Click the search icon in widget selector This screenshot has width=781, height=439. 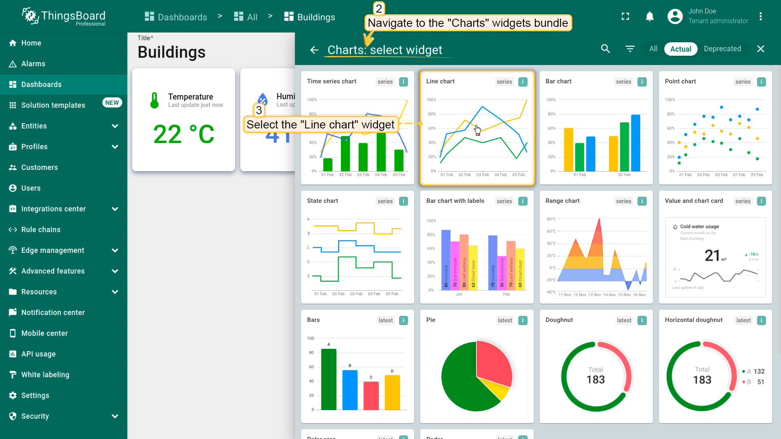(x=605, y=49)
